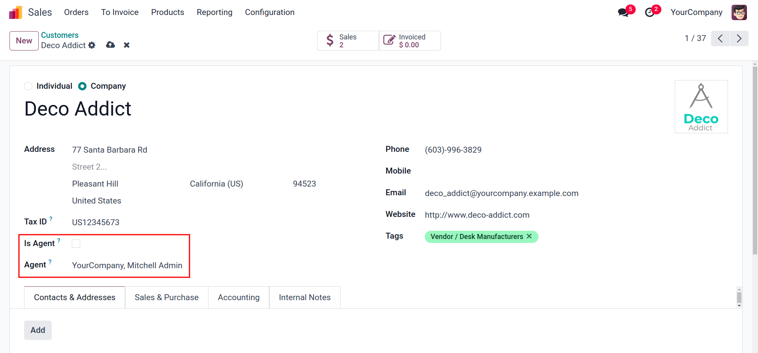Tick the Is Agent checkbox
Image resolution: width=758 pixels, height=353 pixels.
(x=76, y=244)
